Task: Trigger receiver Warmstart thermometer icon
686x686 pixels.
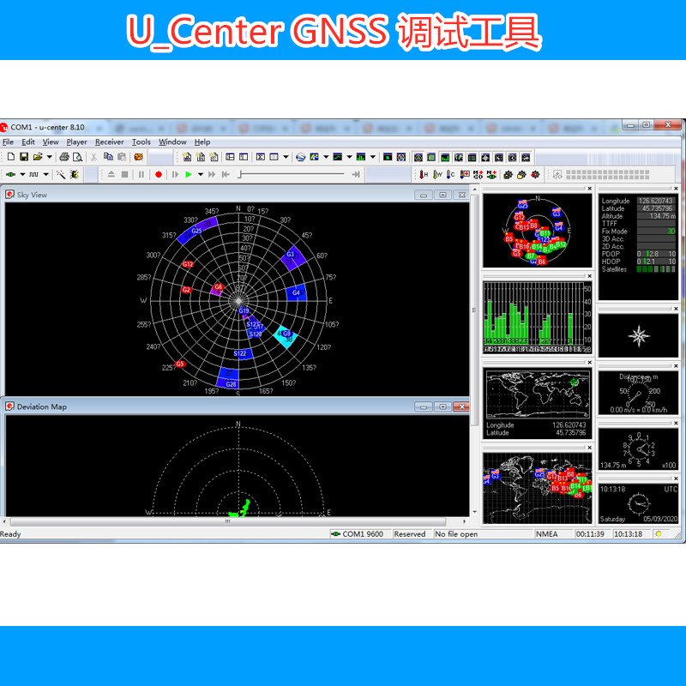Action: point(437,175)
